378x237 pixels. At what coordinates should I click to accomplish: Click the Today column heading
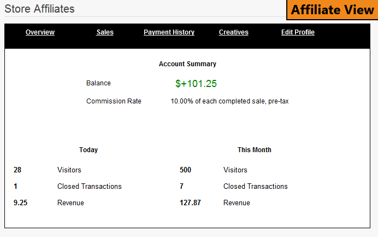(x=88, y=150)
